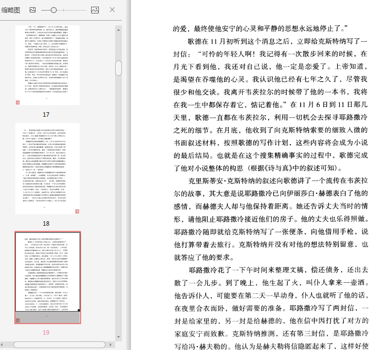This screenshot has height=350, width=390.
Task: Click the paragraph starting 耶路撒冷花了一下午时间
Action: [271, 308]
